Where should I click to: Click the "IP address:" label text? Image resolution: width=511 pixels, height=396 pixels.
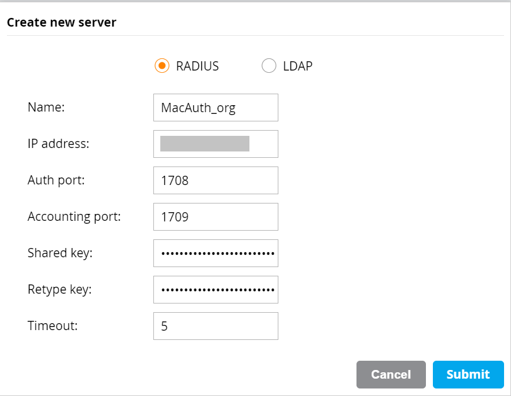pos(58,144)
